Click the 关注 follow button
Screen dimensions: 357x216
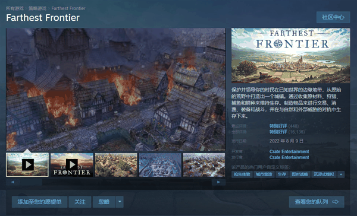coord(80,202)
